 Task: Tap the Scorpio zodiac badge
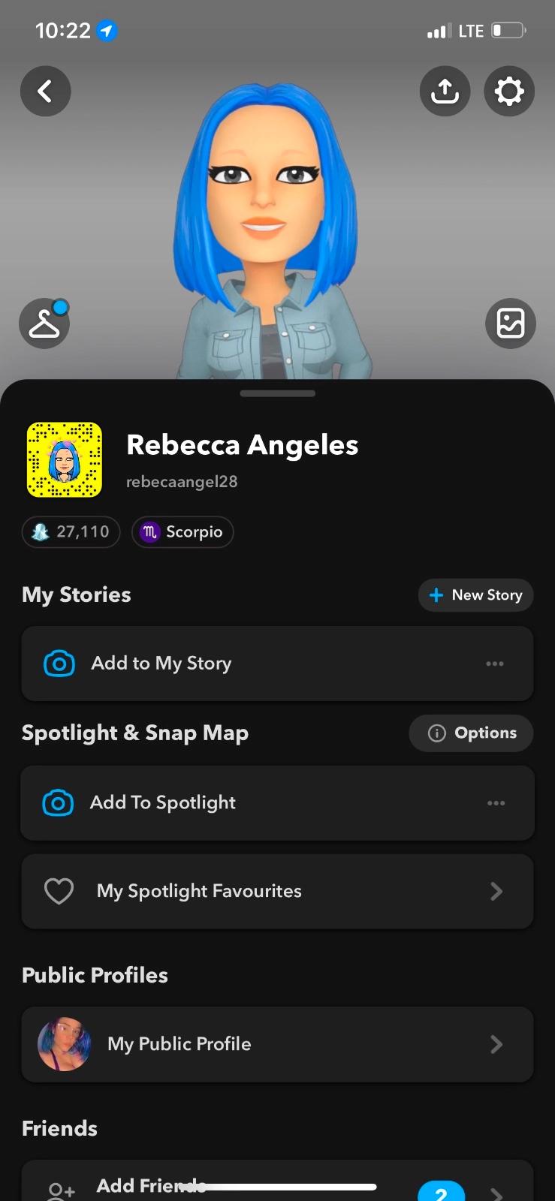182,532
